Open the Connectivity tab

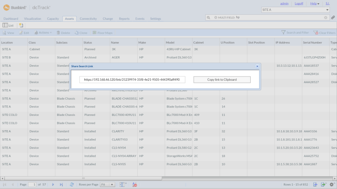(x=88, y=18)
